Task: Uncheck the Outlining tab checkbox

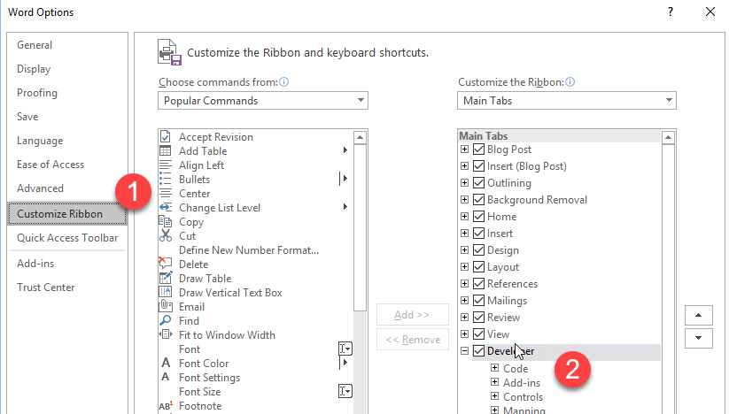Action: point(478,182)
